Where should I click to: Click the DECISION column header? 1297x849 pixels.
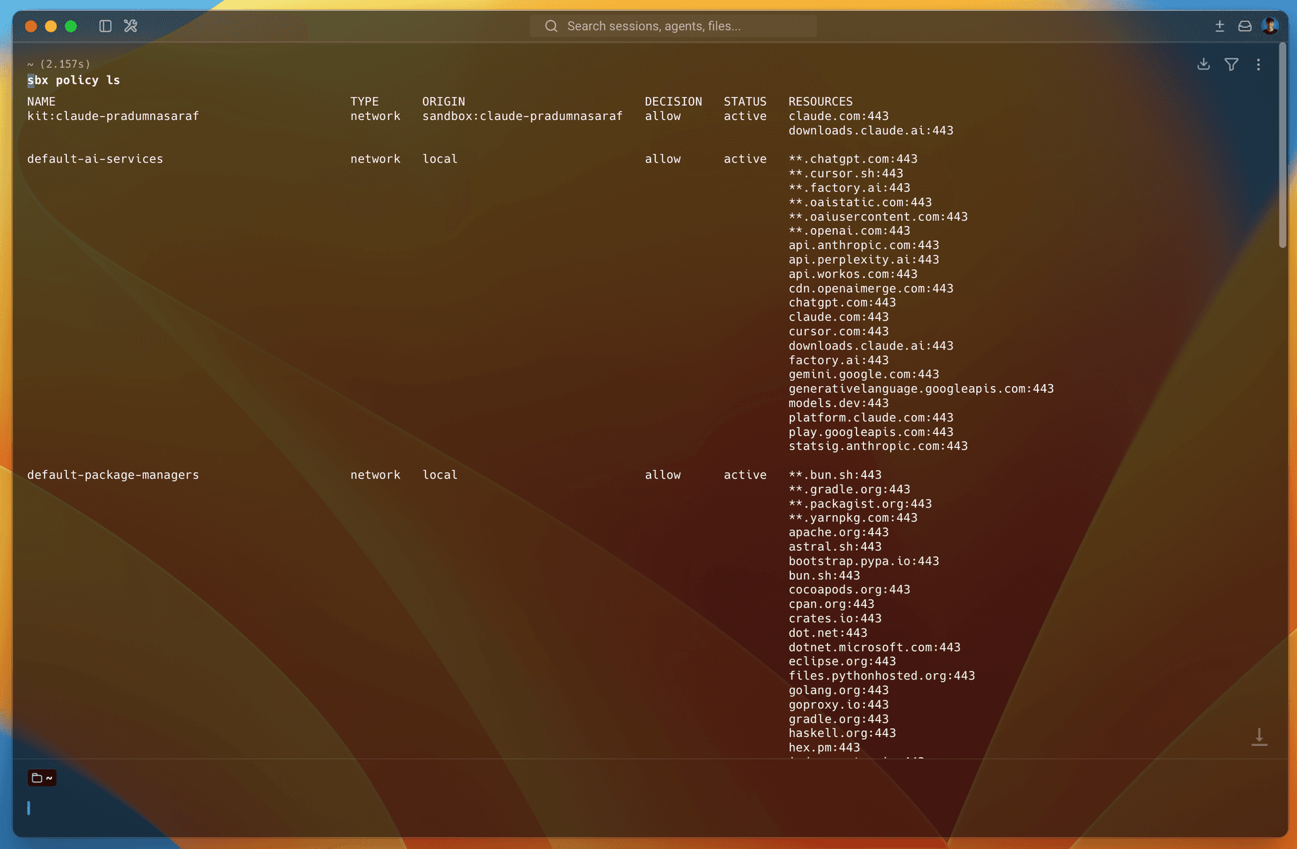(673, 101)
